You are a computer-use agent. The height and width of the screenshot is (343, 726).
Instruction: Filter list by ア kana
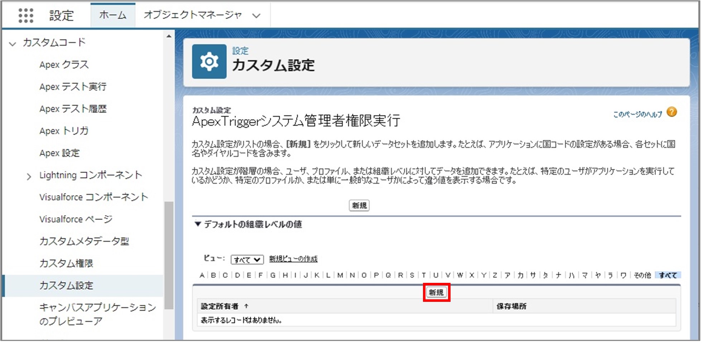pos(508,275)
